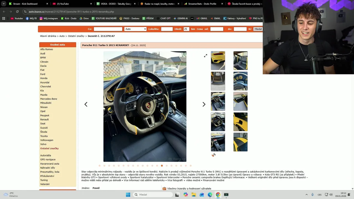This screenshot has width=354, height=199.
Task: Open the Hlavní stránka breadcrumb link
Action: point(48,36)
